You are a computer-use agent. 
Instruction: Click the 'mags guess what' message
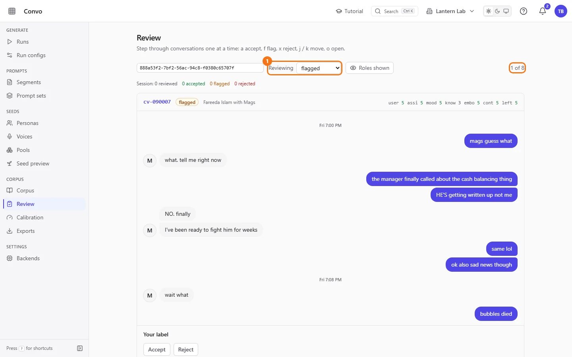[491, 141]
